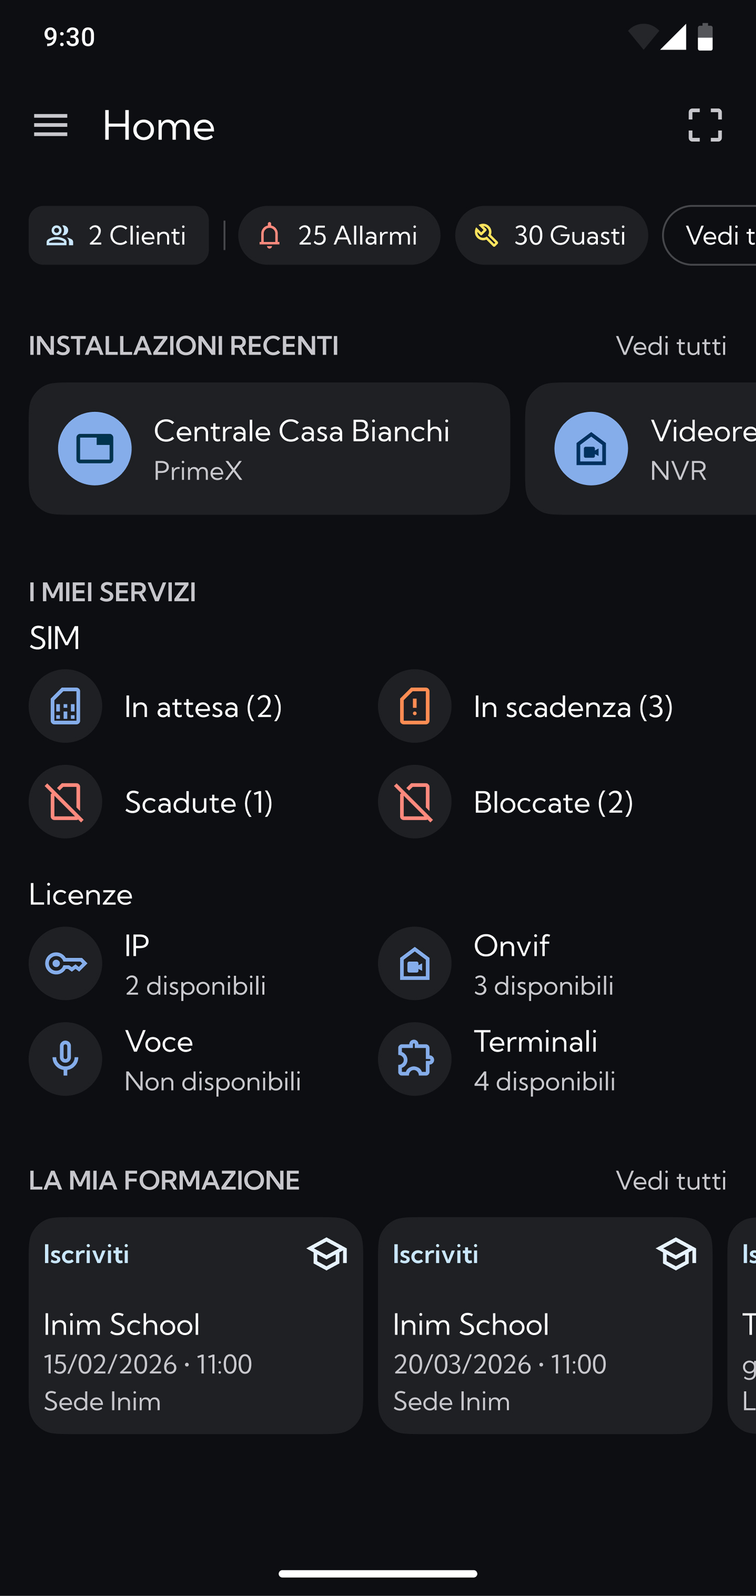Select the 2 Clienti chip
756x1596 pixels.
[x=118, y=235]
